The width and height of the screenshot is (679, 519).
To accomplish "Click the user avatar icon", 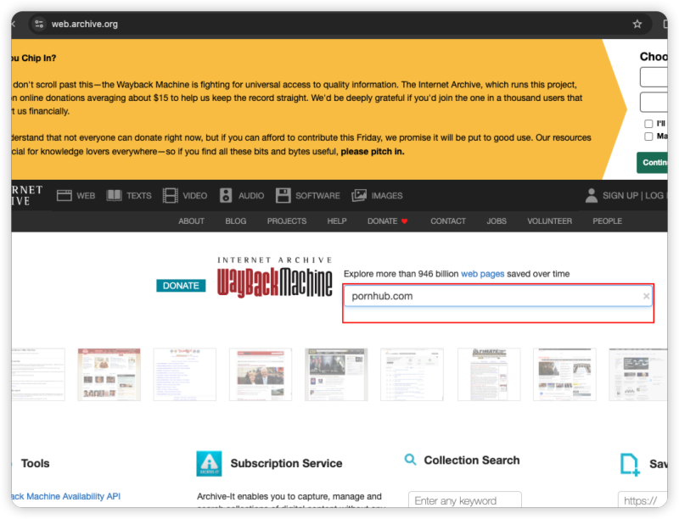I will click(591, 196).
